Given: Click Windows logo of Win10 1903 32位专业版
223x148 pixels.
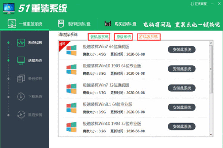Looking at the screenshot, I should click(71, 127).
